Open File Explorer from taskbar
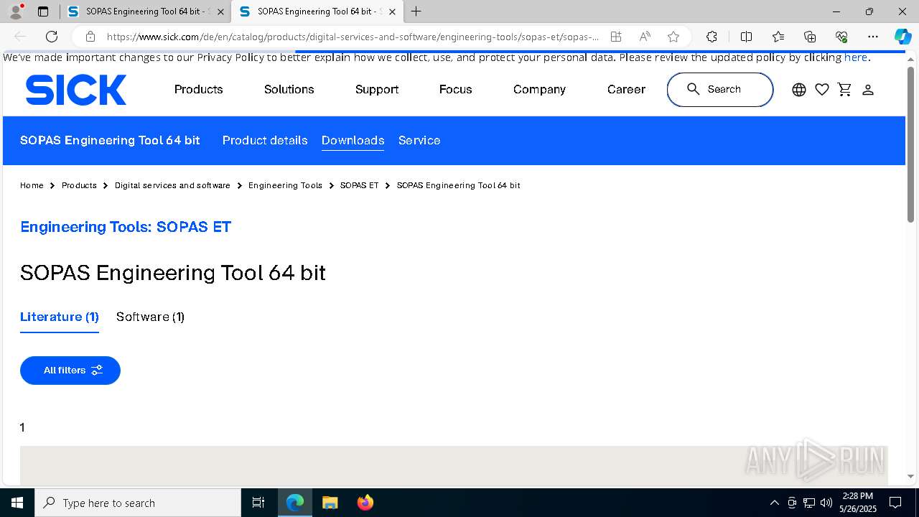The height and width of the screenshot is (517, 919). [330, 503]
